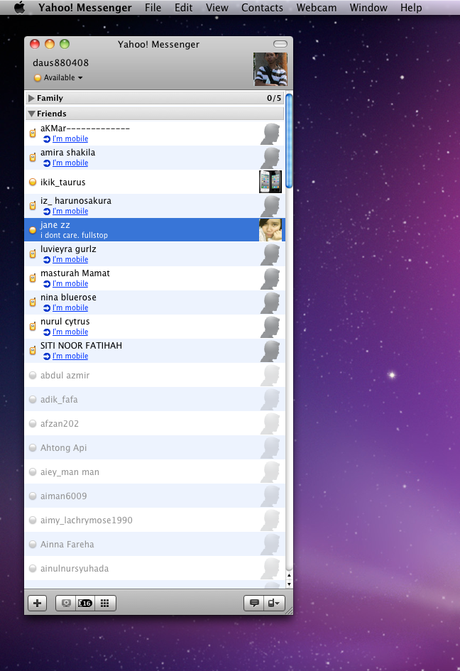Select offline contact Ainna Fareha
460x671 pixels.
155,545
